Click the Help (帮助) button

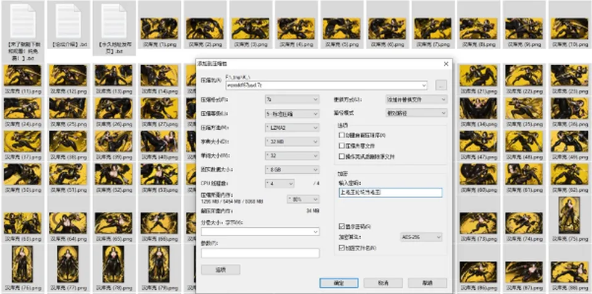tap(427, 283)
